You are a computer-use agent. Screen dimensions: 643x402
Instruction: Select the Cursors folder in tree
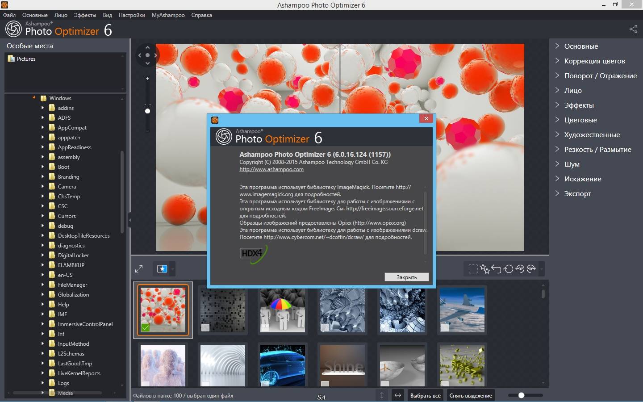click(67, 216)
